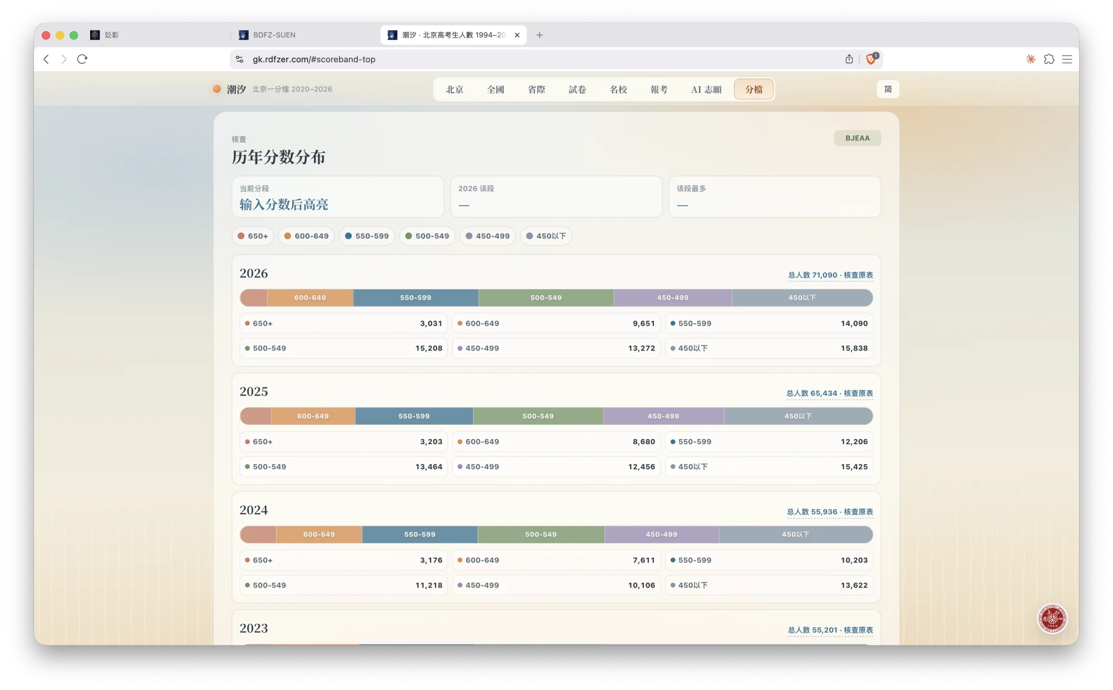Close the 潮汐 北京高考生人數 tab
The height and width of the screenshot is (690, 1113).
pyautogui.click(x=517, y=35)
